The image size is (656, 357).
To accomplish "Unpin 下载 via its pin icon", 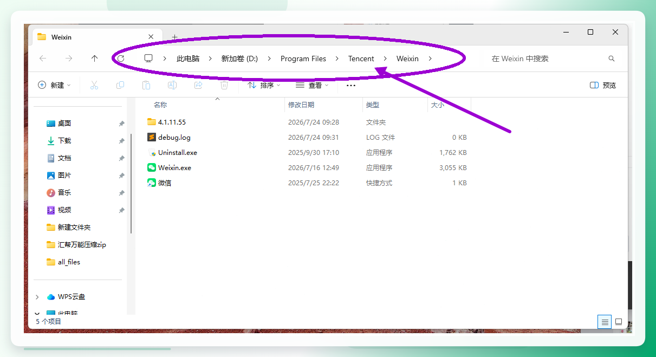I will click(x=122, y=141).
